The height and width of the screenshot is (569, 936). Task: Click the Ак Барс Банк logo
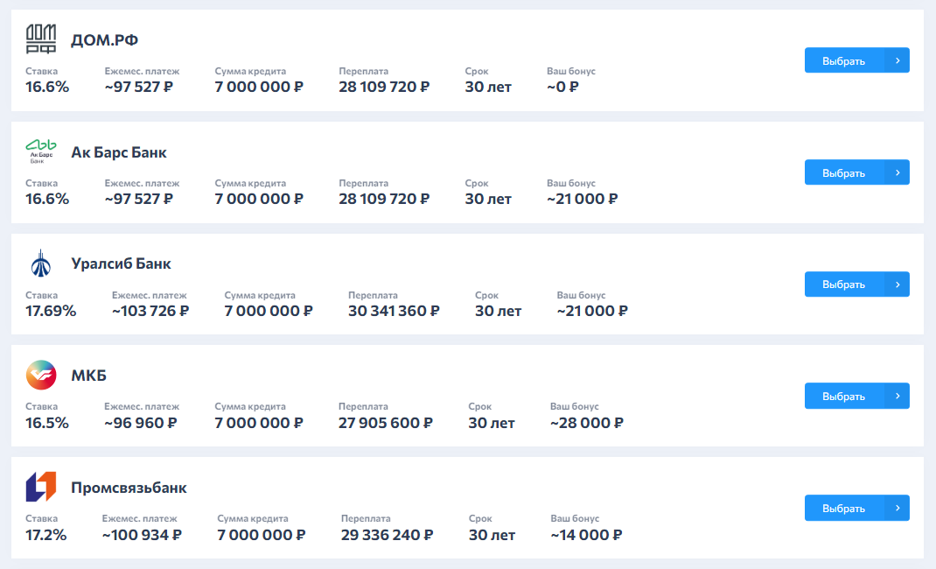[x=41, y=151]
